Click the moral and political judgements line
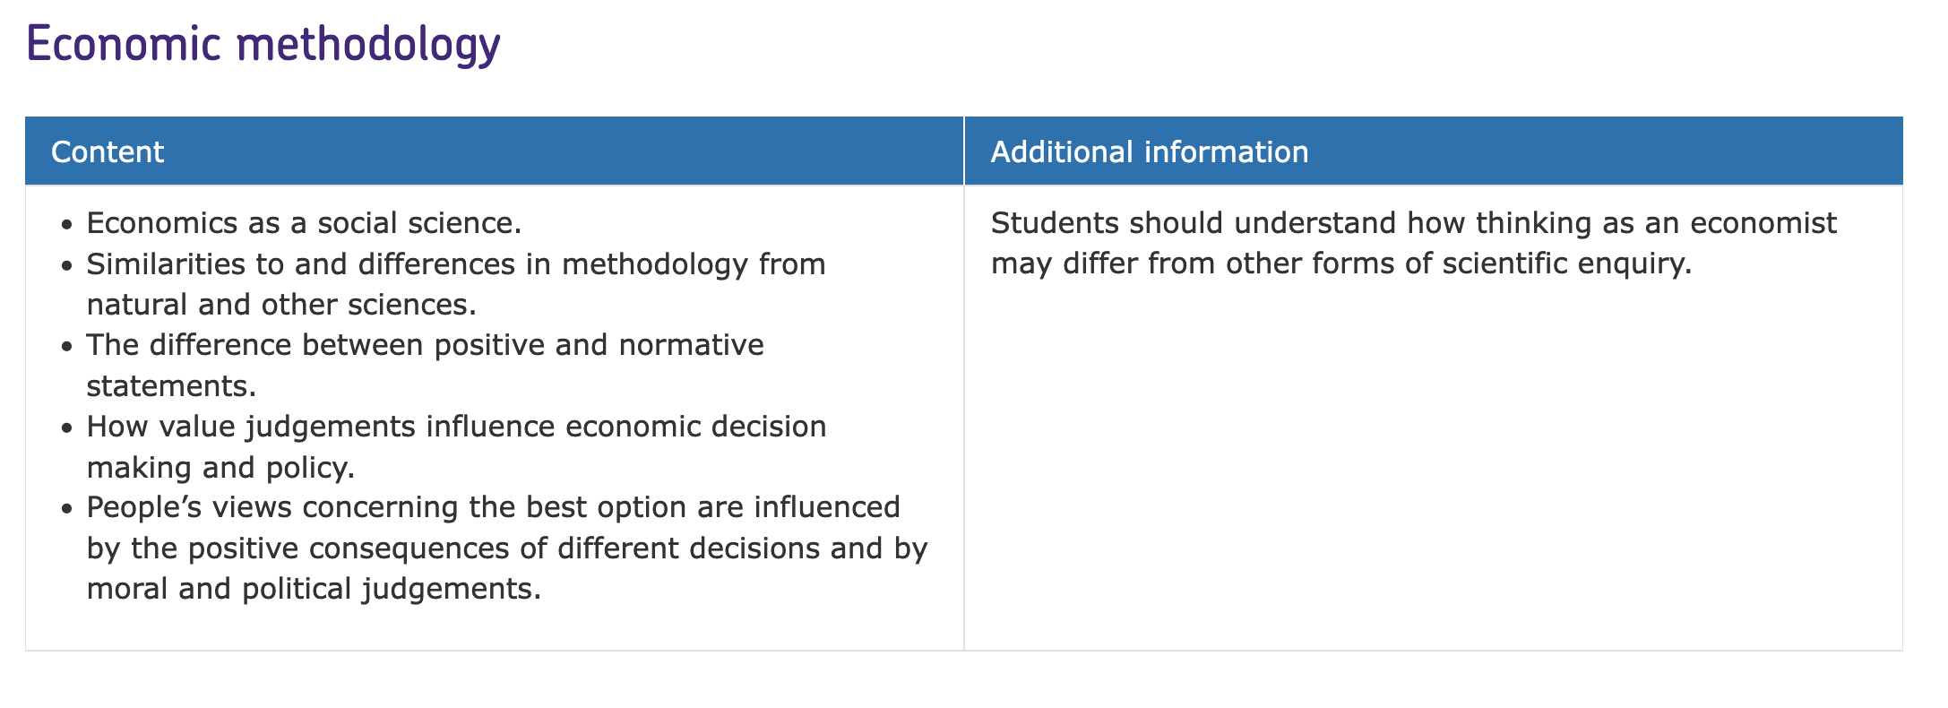The image size is (1948, 708). click(314, 589)
